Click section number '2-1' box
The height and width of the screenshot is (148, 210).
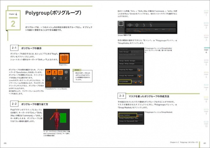click(x=14, y=48)
